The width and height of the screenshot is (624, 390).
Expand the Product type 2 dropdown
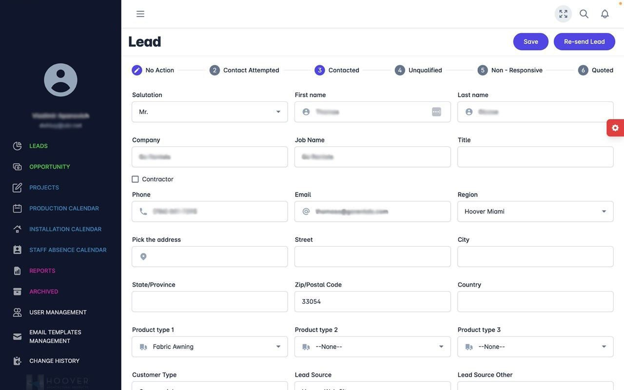pyautogui.click(x=372, y=347)
